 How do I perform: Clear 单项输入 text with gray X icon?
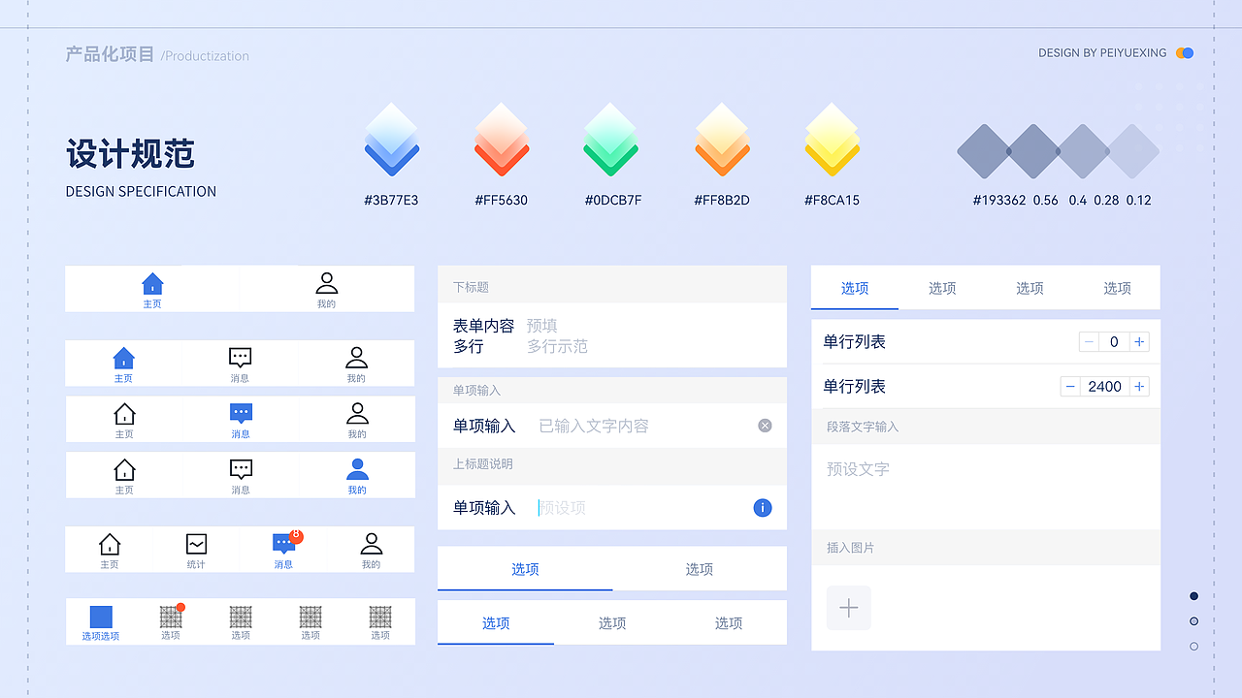(765, 426)
